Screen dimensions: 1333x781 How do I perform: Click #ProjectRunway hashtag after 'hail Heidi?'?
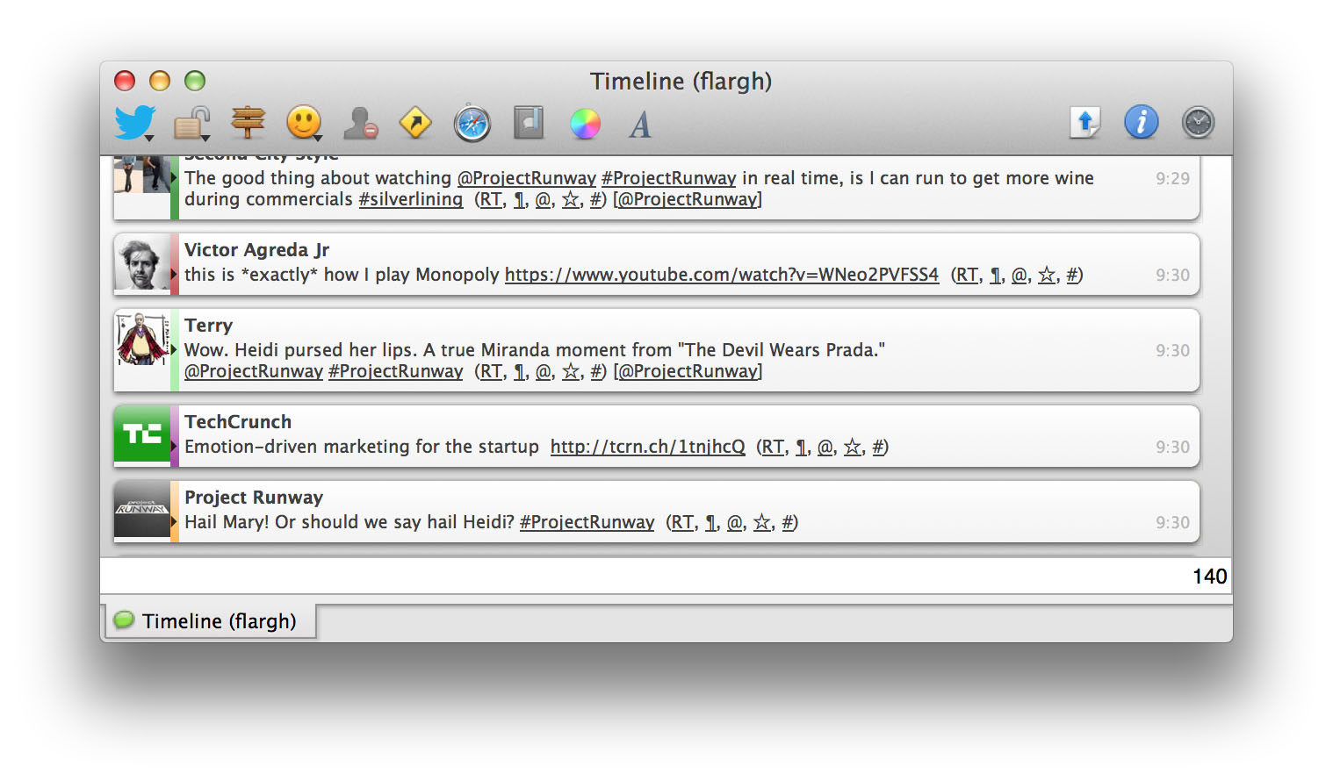tap(587, 522)
